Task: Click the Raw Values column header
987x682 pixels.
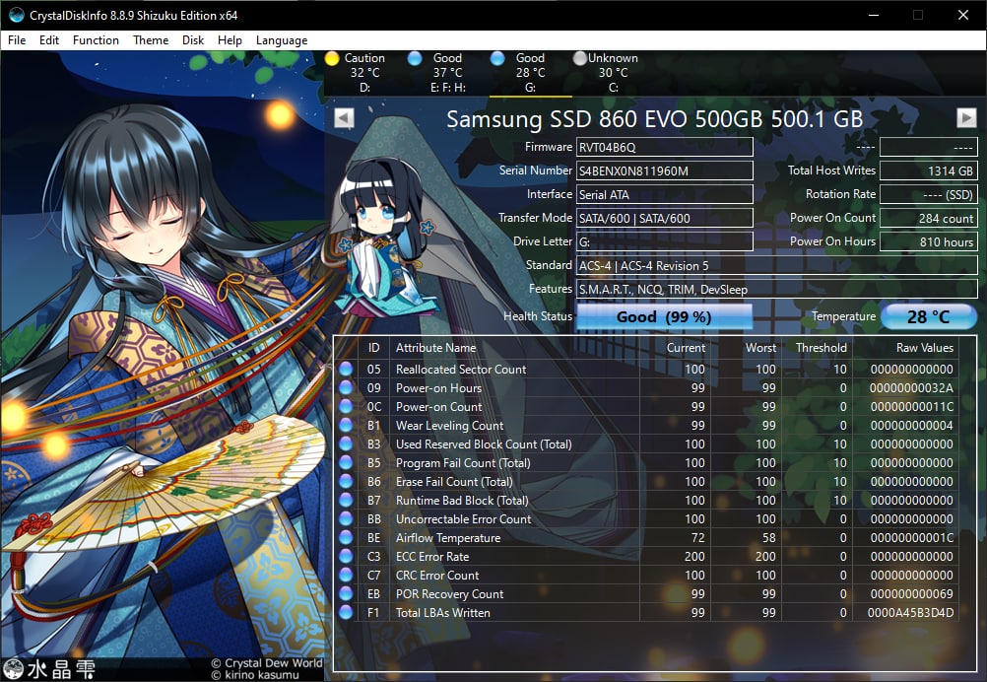Action: pyautogui.click(x=925, y=348)
